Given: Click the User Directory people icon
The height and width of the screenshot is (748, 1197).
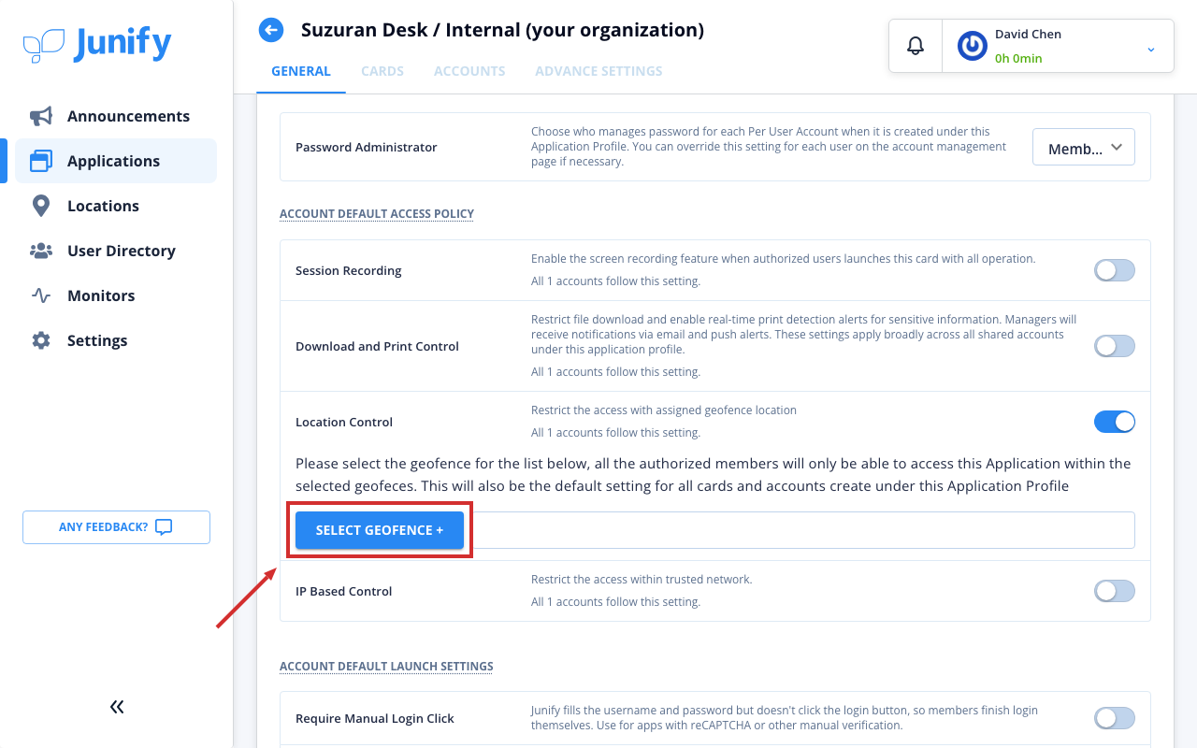Looking at the screenshot, I should 41,251.
